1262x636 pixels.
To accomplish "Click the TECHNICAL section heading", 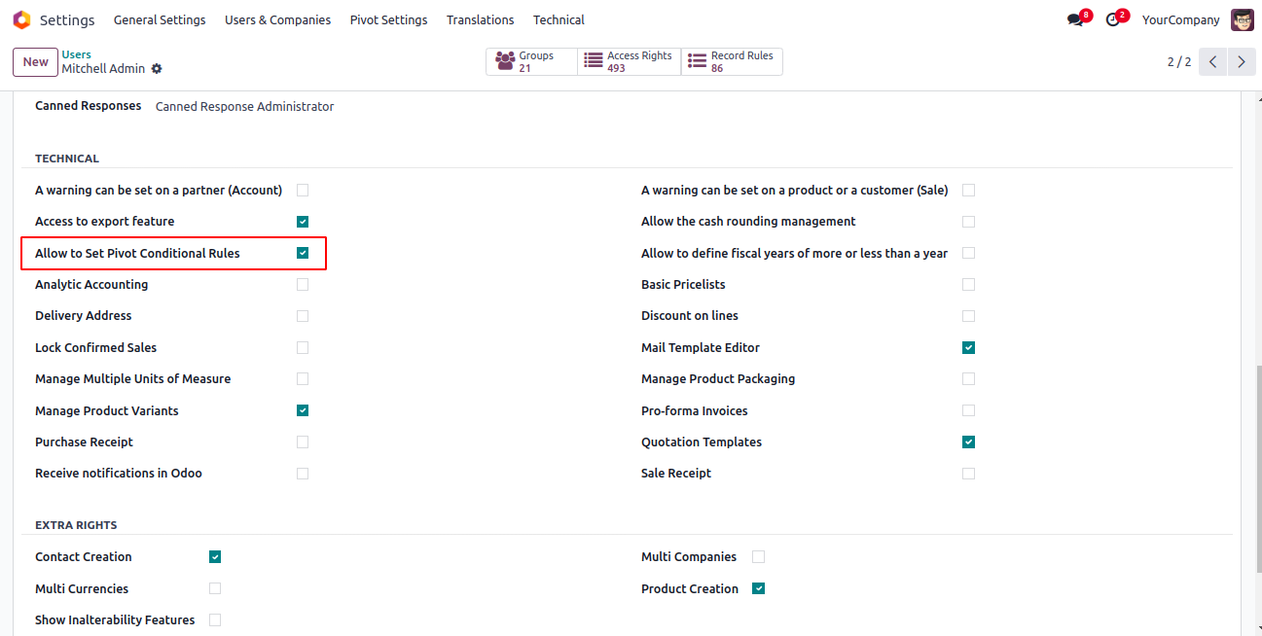I will 67,159.
